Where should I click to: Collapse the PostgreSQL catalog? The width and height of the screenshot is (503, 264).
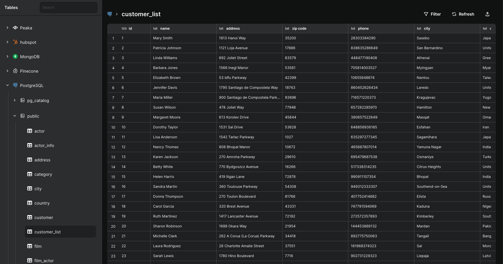click(x=7, y=85)
